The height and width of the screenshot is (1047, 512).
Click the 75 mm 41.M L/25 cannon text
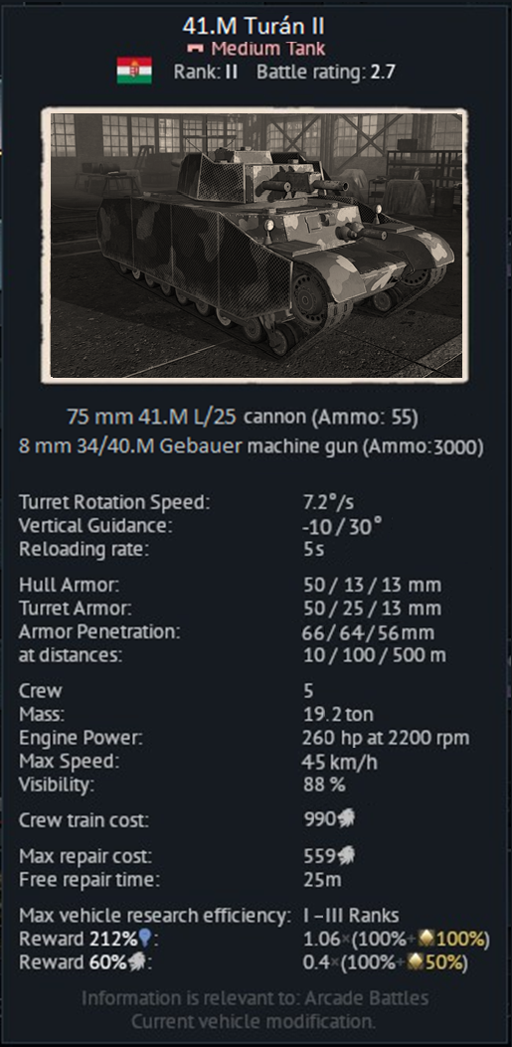click(x=243, y=418)
